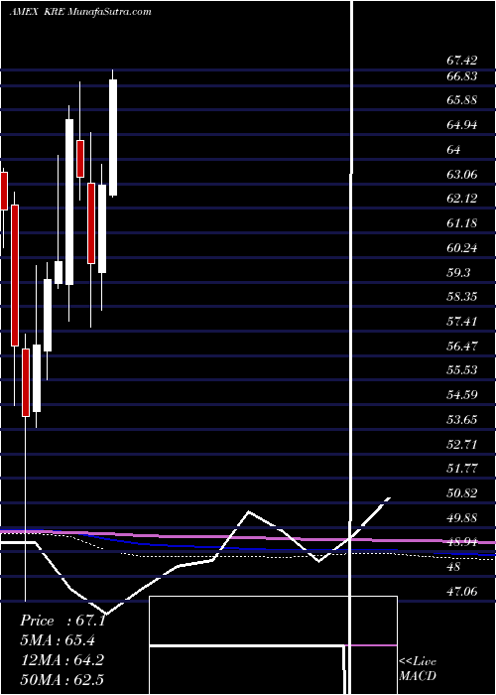Click the 64 price axis label
The width and height of the screenshot is (496, 695).
(x=454, y=150)
